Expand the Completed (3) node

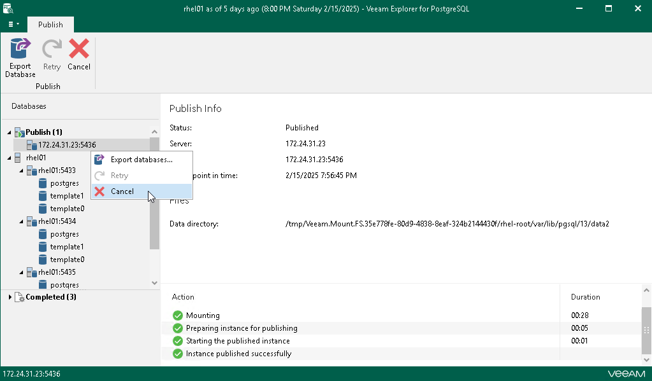[x=10, y=297]
